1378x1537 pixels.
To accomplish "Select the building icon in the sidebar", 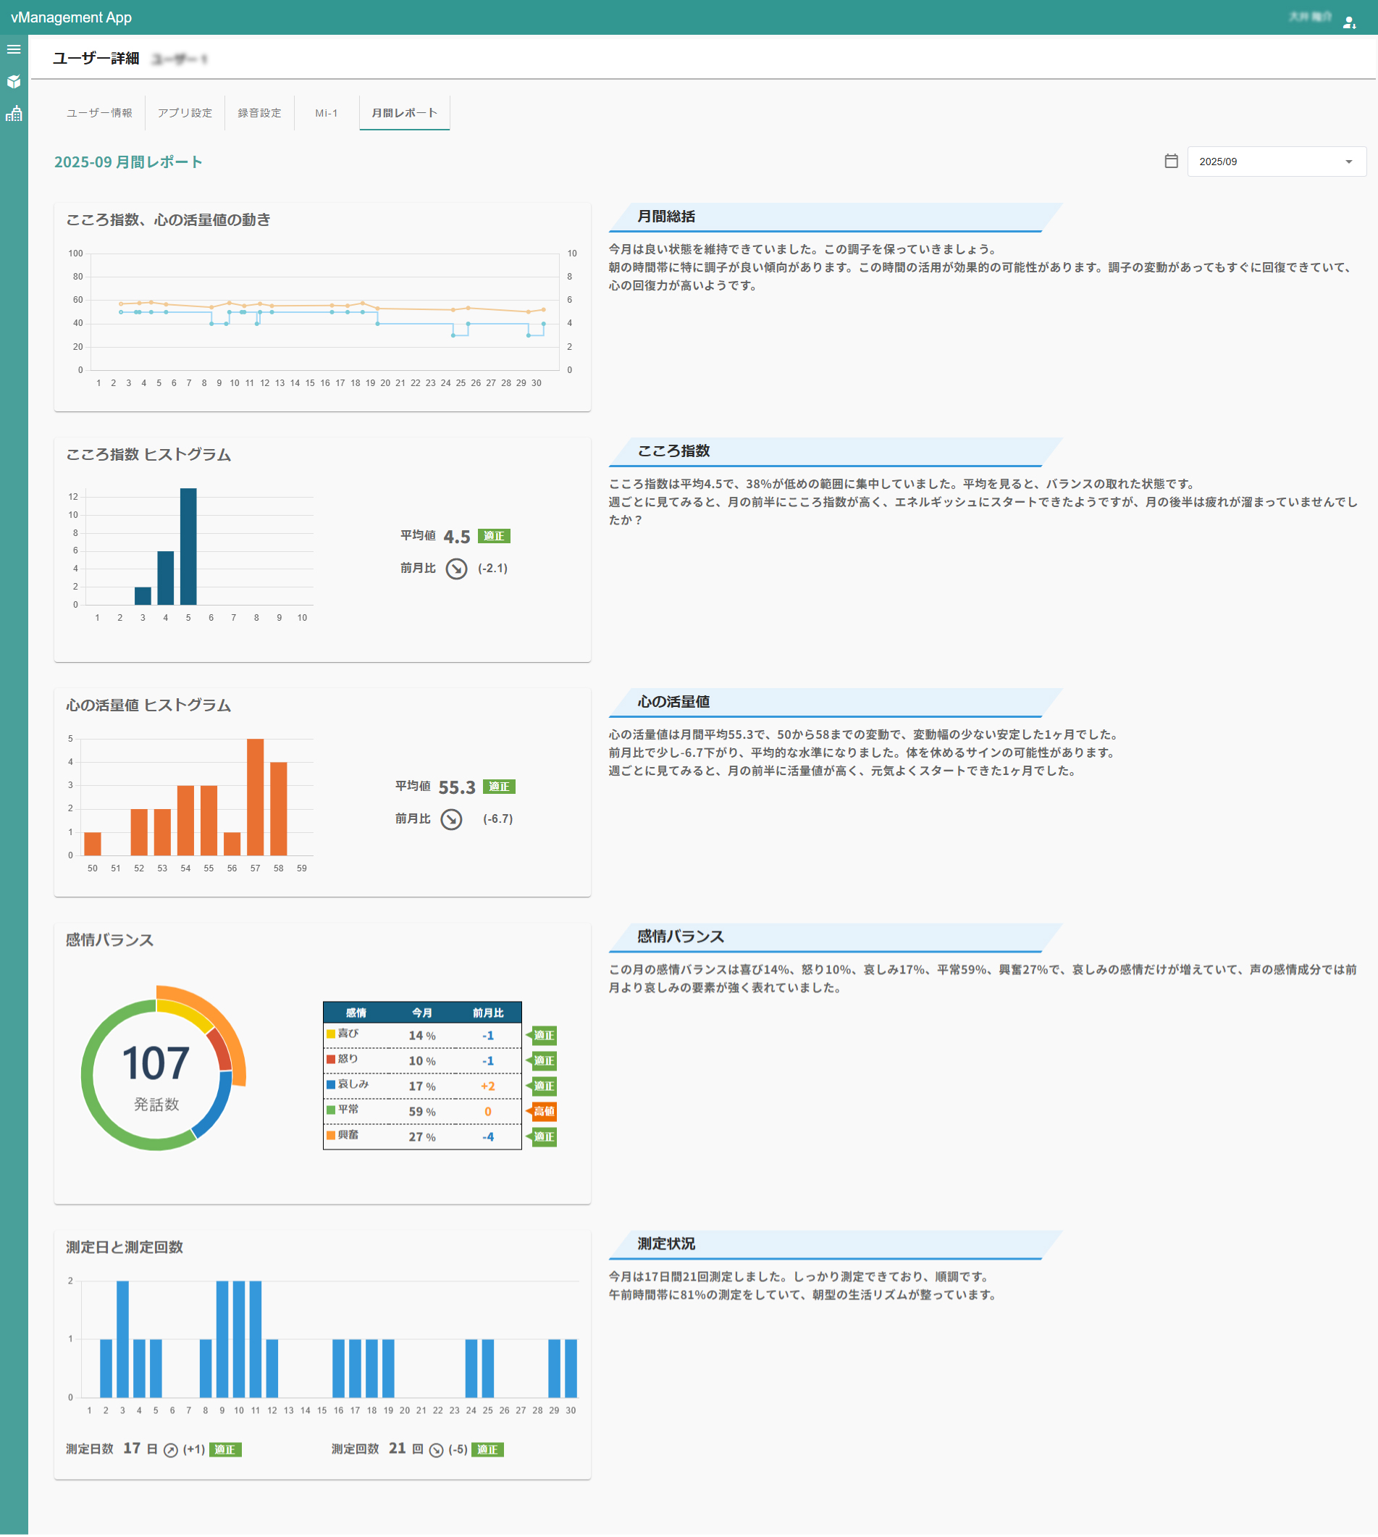I will 14,114.
